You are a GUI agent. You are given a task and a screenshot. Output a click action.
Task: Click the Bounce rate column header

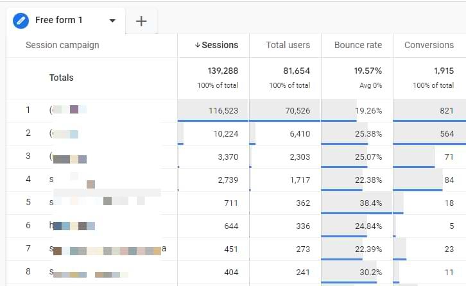(x=358, y=45)
